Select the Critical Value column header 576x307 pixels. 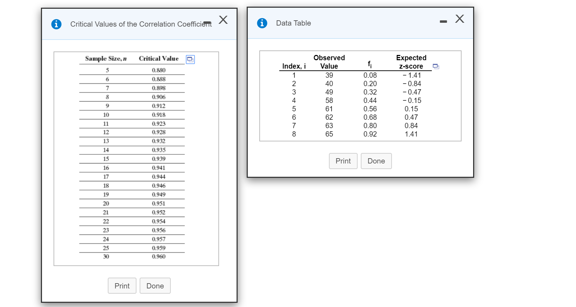tap(159, 58)
